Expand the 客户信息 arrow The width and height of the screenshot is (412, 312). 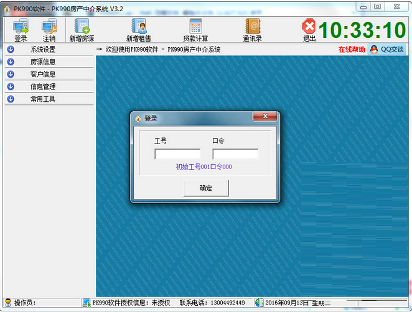tap(11, 74)
